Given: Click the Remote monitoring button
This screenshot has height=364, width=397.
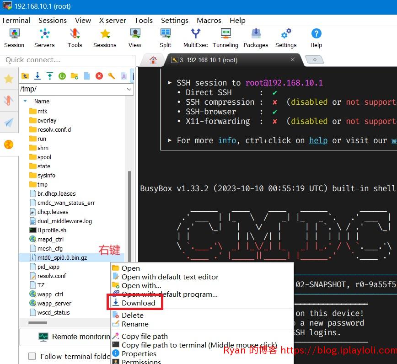Looking at the screenshot, I should pyautogui.click(x=65, y=337).
